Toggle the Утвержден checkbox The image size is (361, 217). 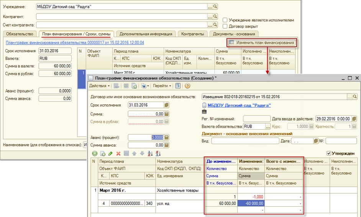point(329,153)
